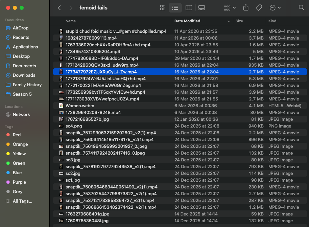The width and height of the screenshot is (309, 227).
Task: Open the Applications sidebar folder
Action: click(25, 47)
